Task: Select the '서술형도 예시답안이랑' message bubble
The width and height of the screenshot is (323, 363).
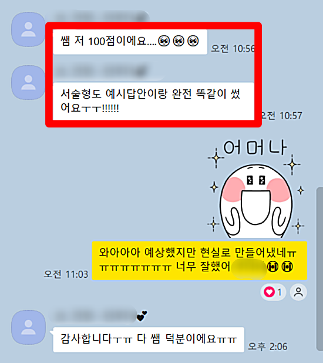Action: pyautogui.click(x=153, y=101)
